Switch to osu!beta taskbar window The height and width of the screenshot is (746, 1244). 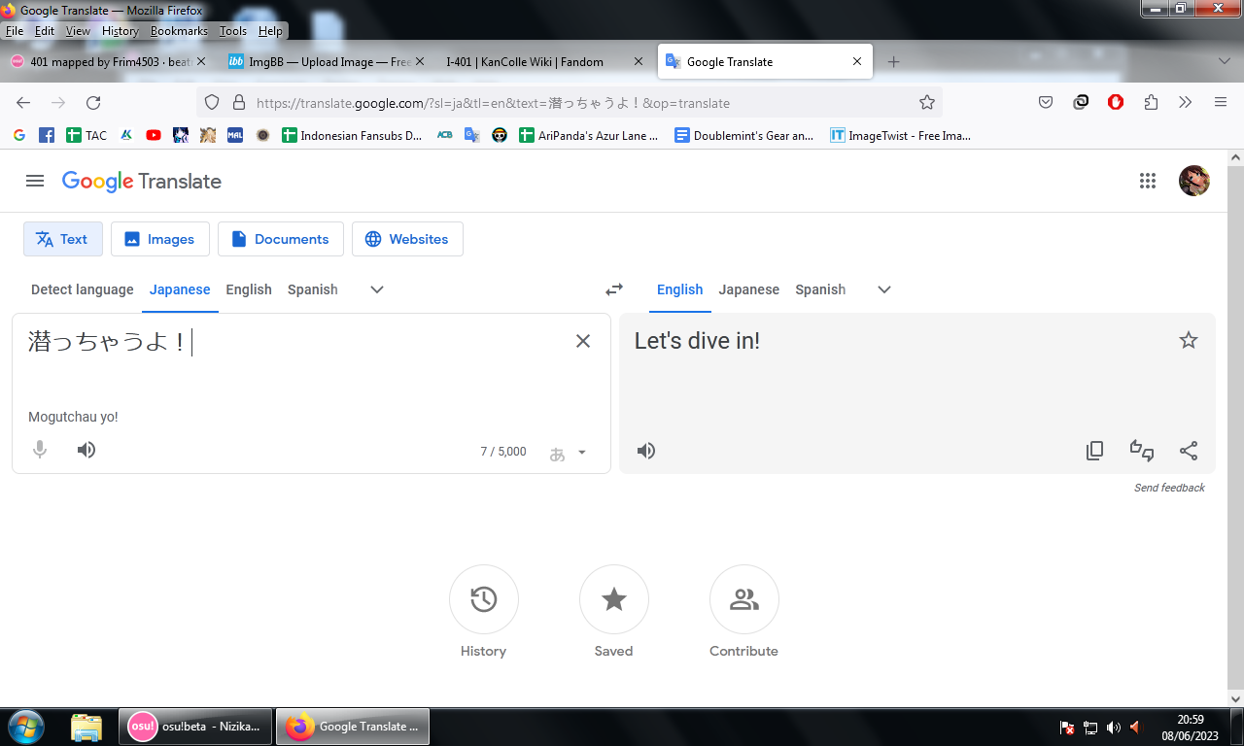(x=194, y=727)
